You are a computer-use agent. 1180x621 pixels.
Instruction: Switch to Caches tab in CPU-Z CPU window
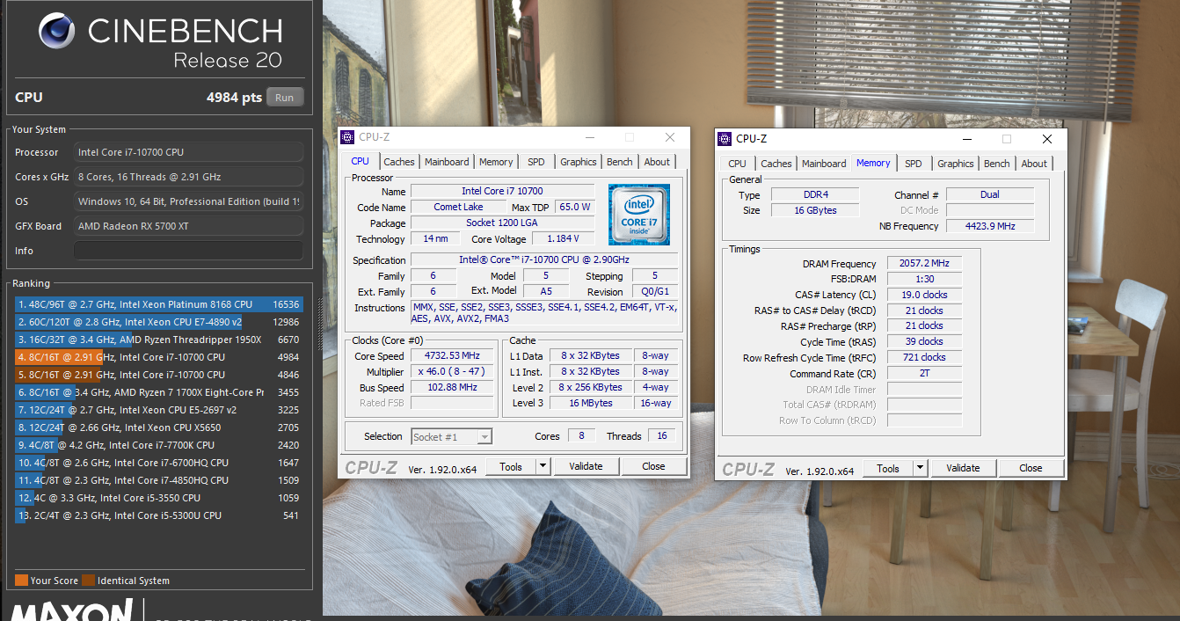click(399, 162)
